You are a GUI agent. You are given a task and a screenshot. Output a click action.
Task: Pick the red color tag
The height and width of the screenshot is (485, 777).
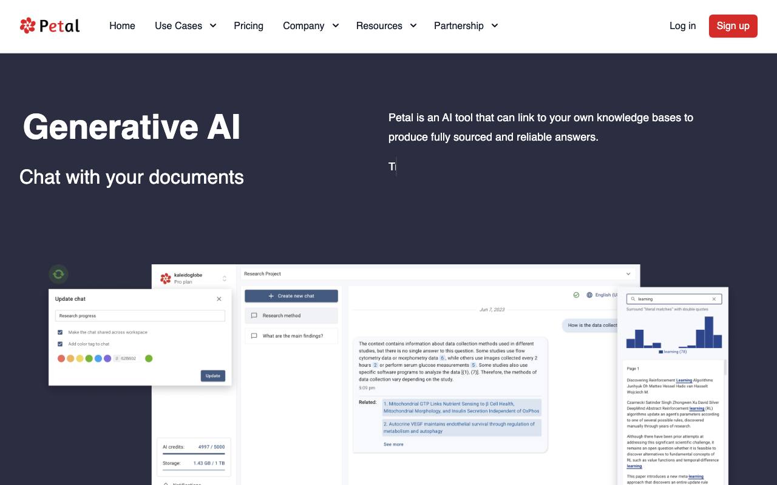click(x=61, y=358)
